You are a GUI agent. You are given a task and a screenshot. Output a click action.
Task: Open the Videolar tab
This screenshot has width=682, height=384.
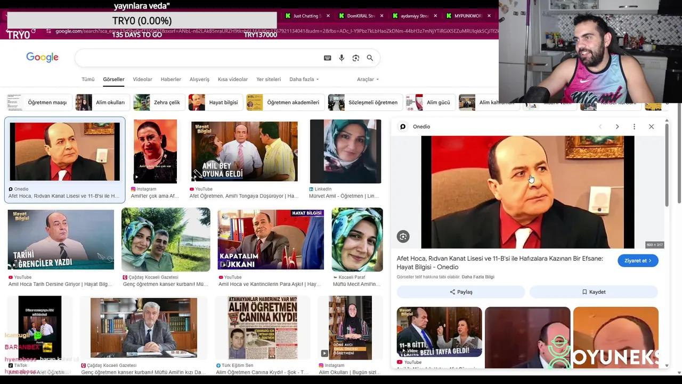pos(142,79)
